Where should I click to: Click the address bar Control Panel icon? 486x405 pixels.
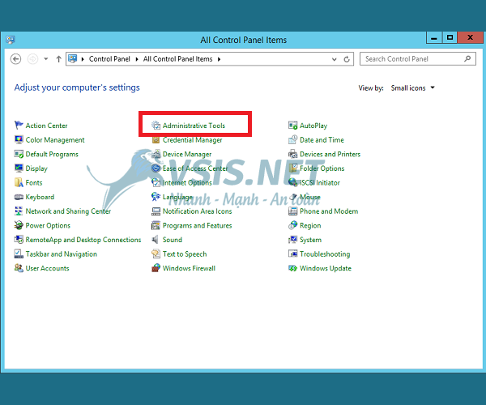(x=73, y=58)
